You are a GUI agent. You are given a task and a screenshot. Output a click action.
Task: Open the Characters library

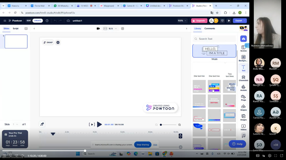pyautogui.click(x=243, y=78)
